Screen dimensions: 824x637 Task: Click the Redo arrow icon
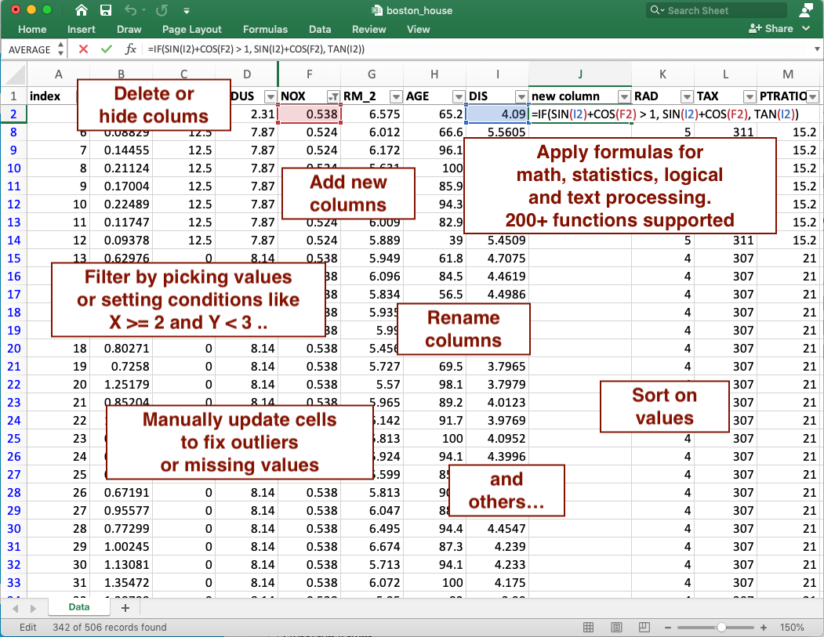161,10
